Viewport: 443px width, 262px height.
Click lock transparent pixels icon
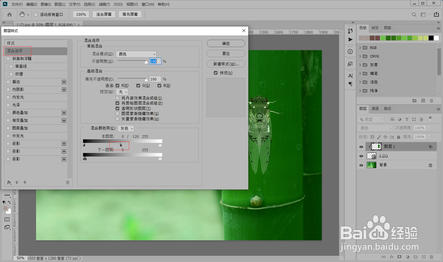pyautogui.click(x=372, y=137)
